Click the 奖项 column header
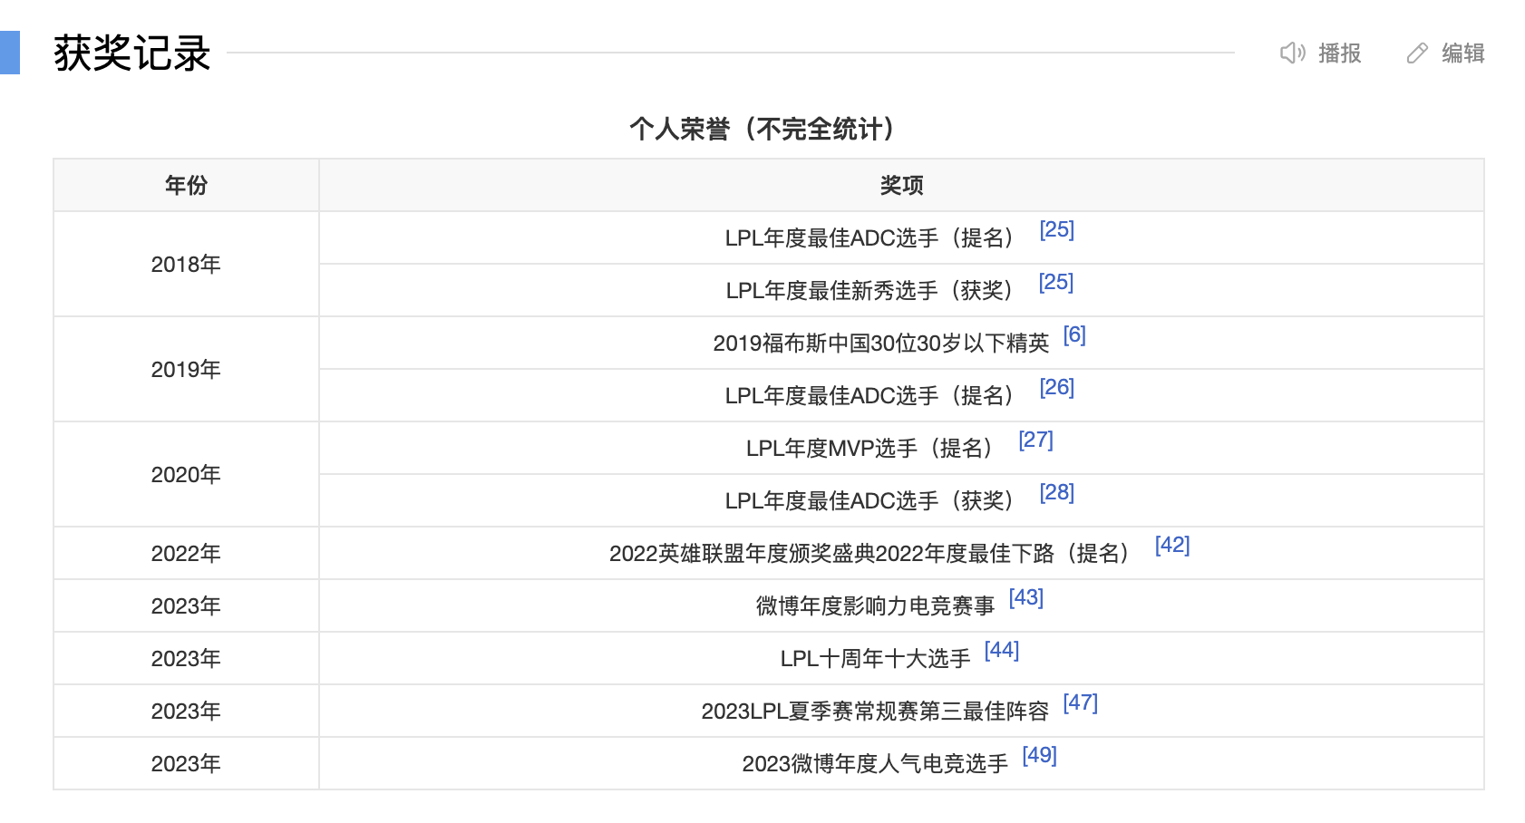Image resolution: width=1525 pixels, height=823 pixels. point(901,185)
